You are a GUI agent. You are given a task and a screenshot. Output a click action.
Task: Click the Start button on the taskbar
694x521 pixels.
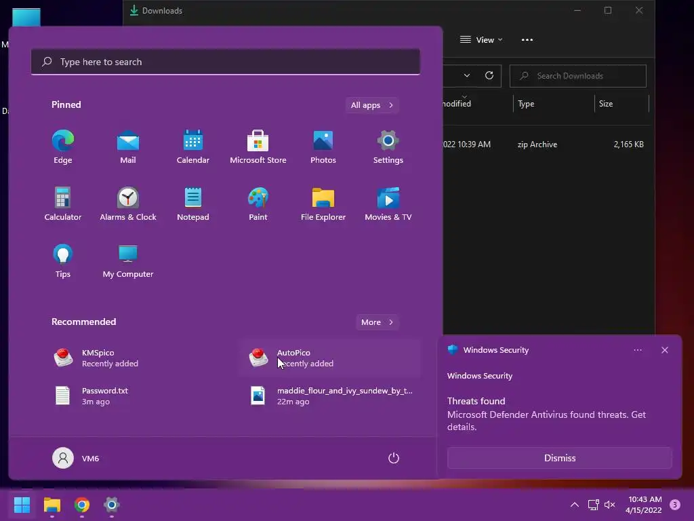click(x=22, y=505)
